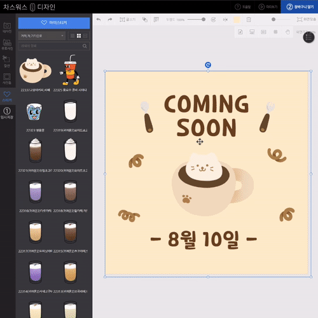The width and height of the screenshot is (318, 318).
Task: Open the beige fill color swatch
Action: coord(237,20)
